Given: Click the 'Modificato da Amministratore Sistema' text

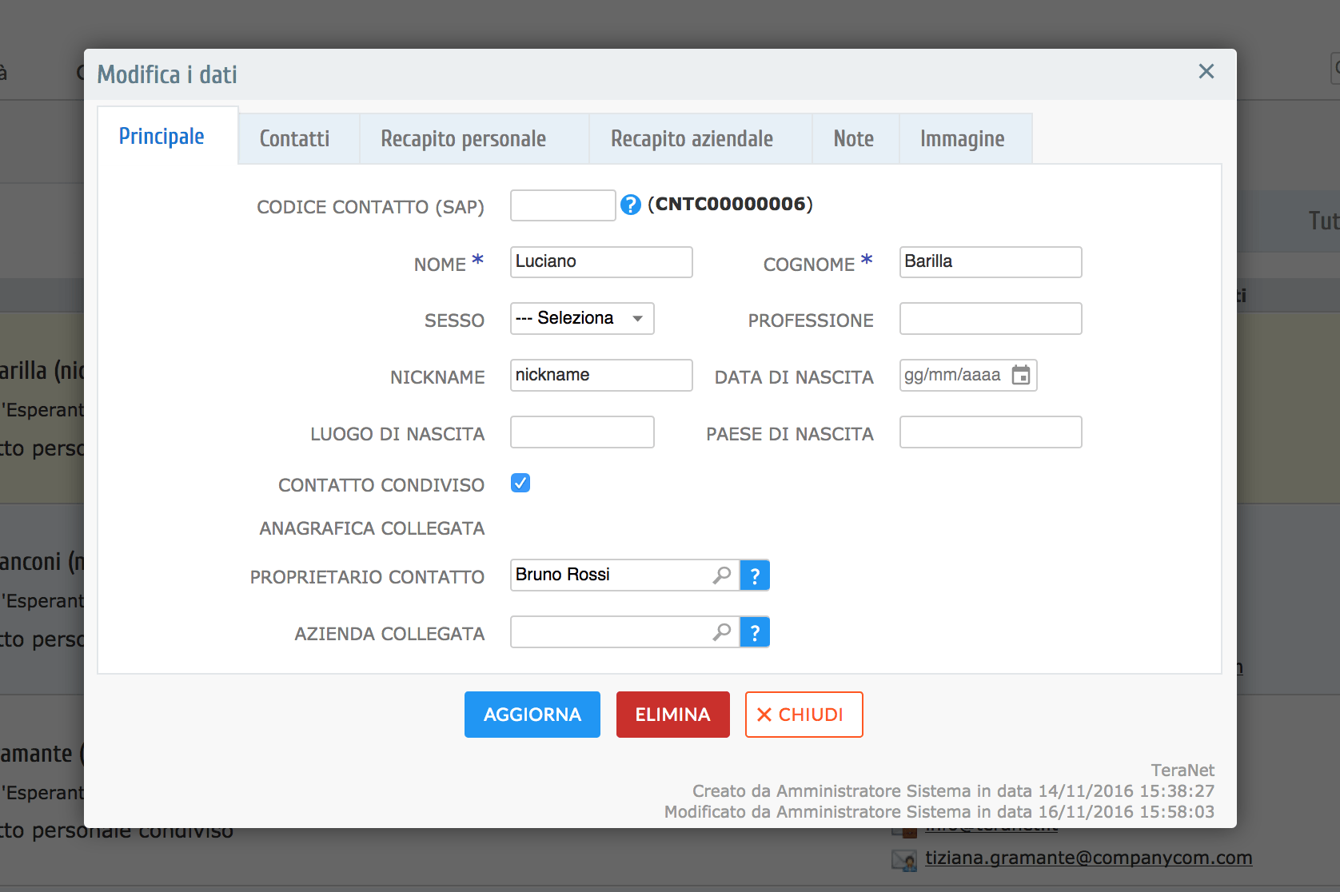Looking at the screenshot, I should 939,812.
